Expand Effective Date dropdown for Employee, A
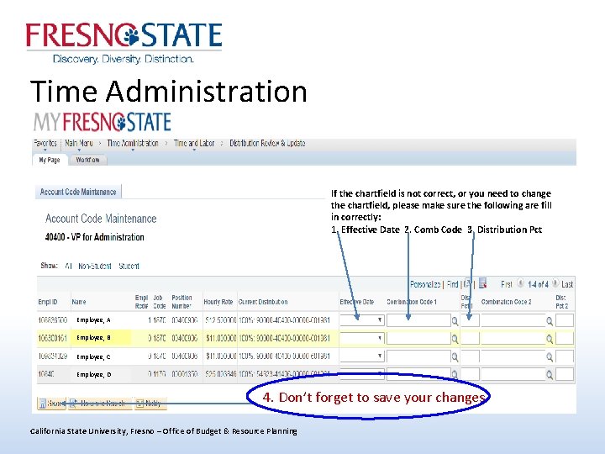Screen dimensions: 605x454 click(x=380, y=320)
